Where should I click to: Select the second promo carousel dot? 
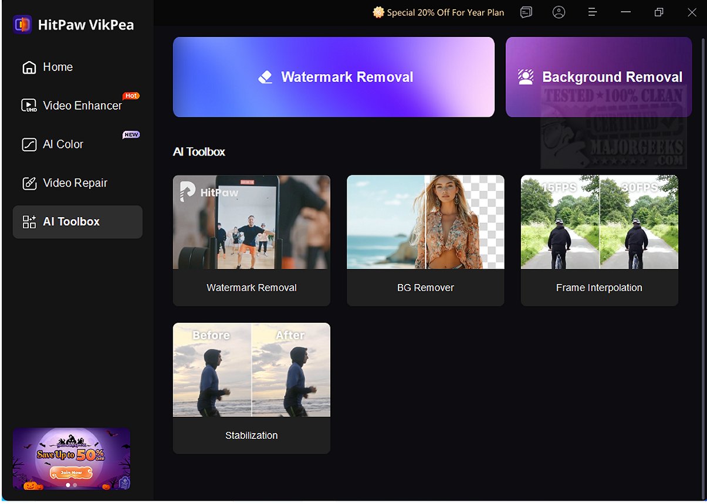(75, 485)
